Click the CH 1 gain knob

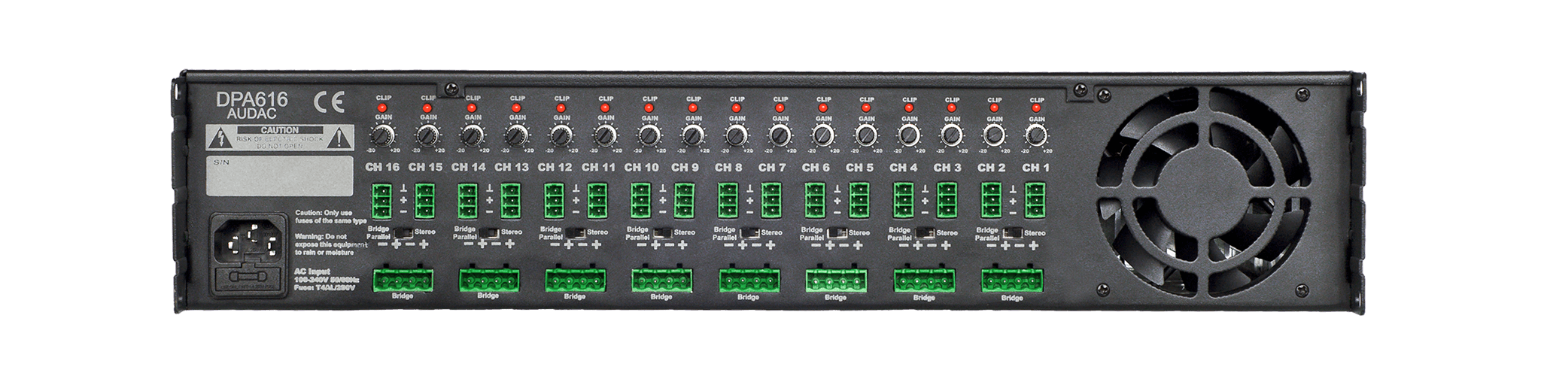coord(1036,135)
